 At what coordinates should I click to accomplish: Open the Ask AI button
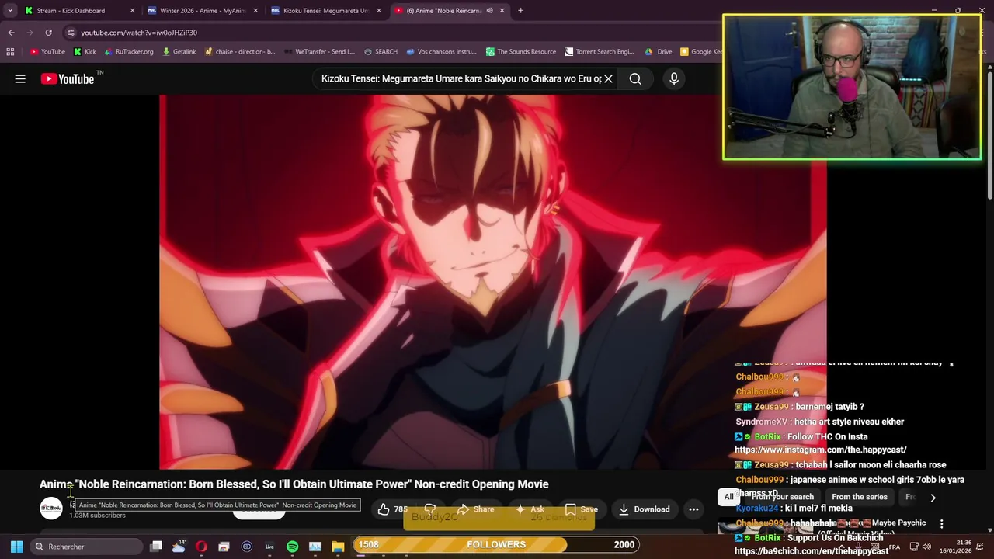click(x=530, y=509)
